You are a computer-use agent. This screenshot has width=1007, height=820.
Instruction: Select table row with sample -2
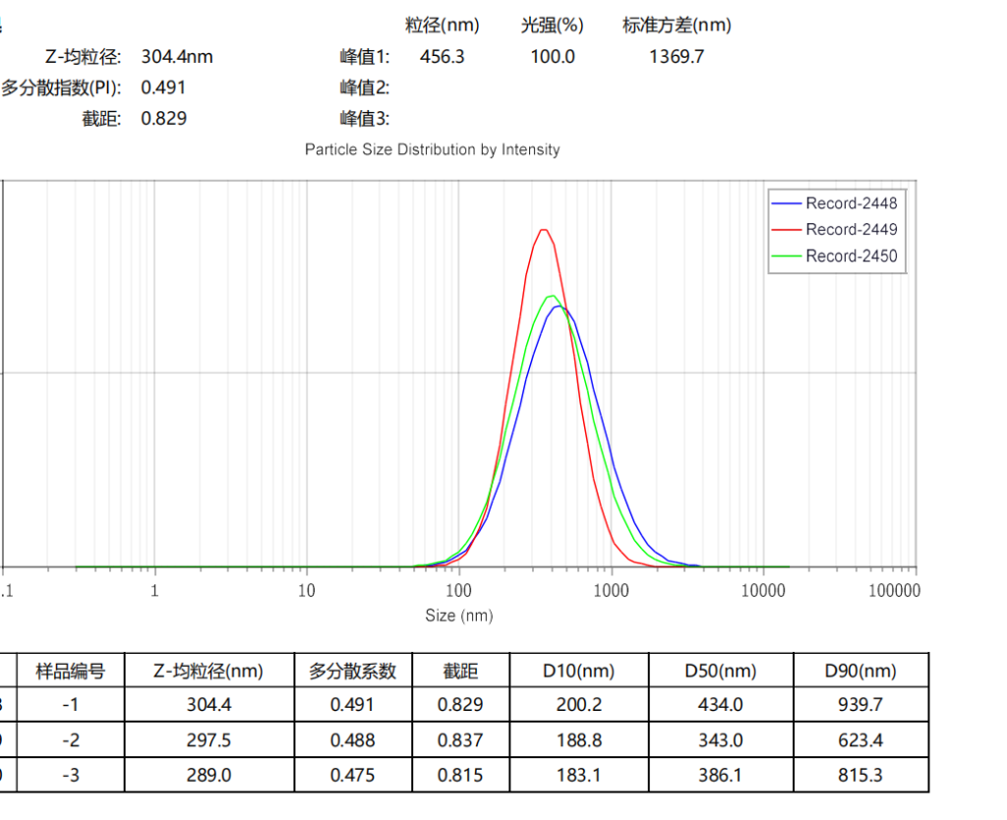click(x=464, y=739)
